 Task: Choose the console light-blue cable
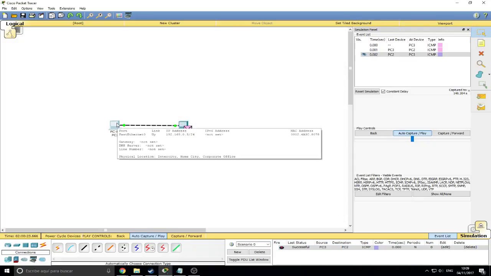click(x=71, y=248)
